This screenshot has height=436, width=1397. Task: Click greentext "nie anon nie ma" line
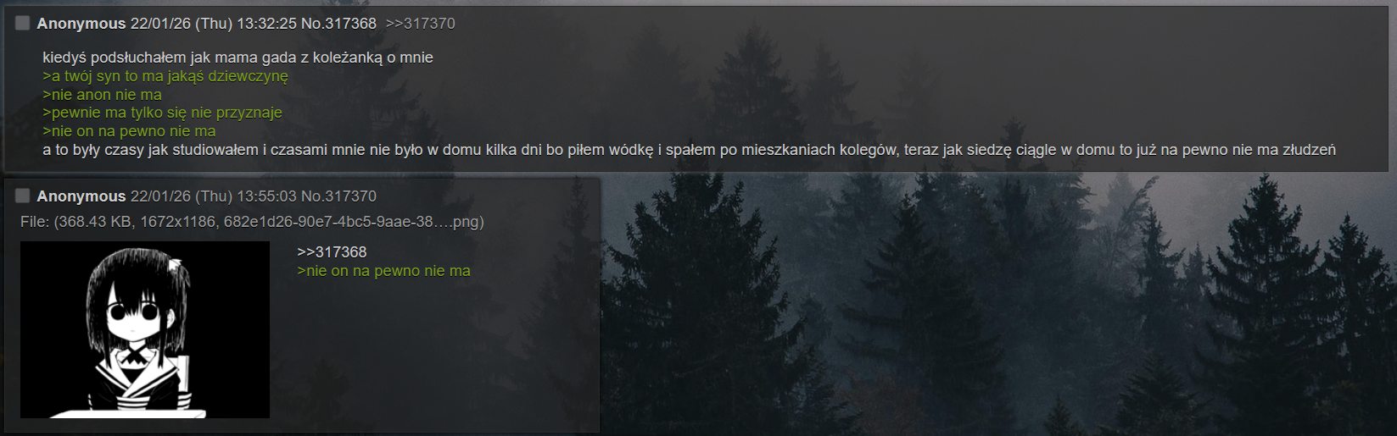[x=102, y=95]
